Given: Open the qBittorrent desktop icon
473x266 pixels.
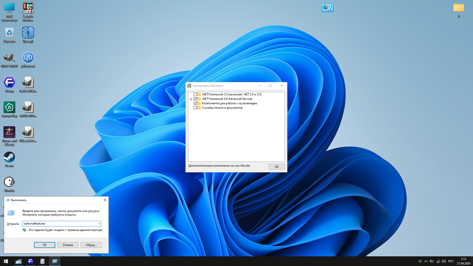Looking at the screenshot, I should click(x=28, y=58).
